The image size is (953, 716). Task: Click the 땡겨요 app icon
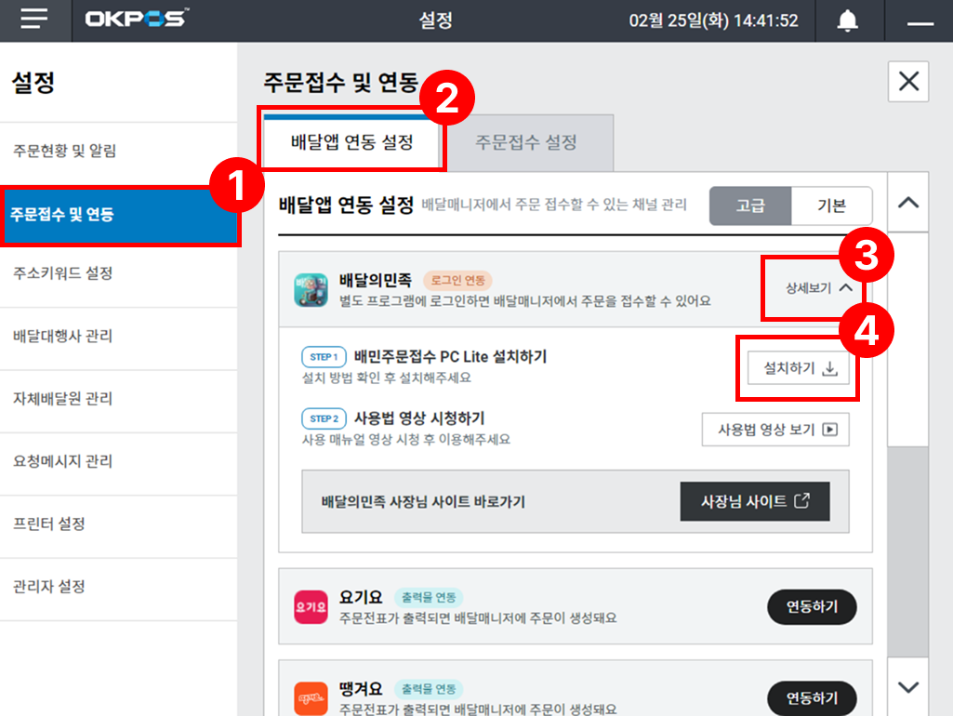pyautogui.click(x=311, y=697)
